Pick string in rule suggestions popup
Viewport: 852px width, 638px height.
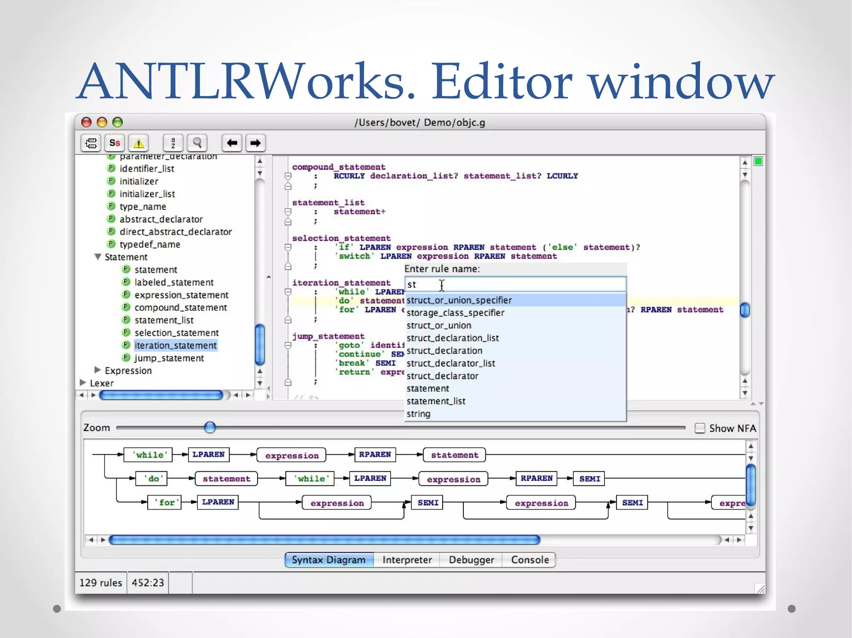click(x=515, y=414)
